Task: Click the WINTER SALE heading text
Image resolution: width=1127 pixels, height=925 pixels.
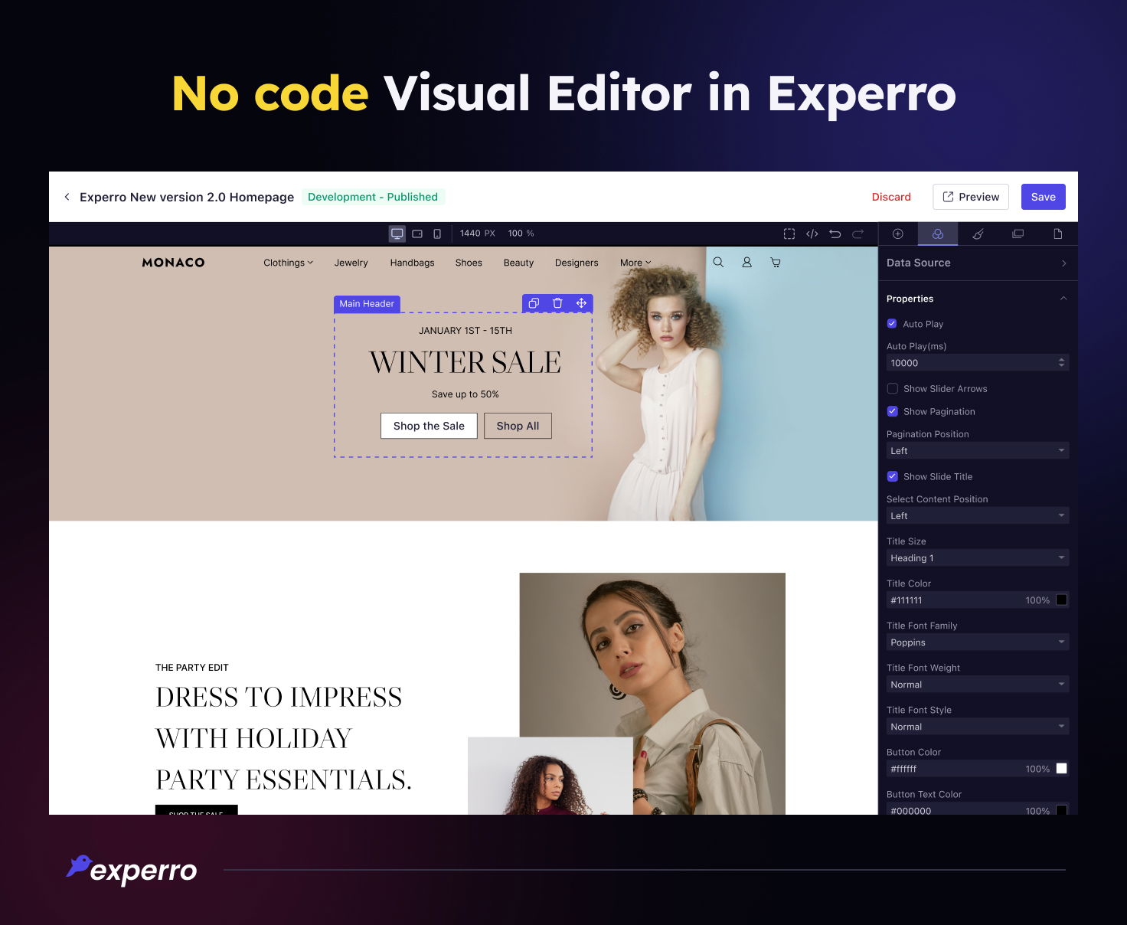Action: coord(465,362)
